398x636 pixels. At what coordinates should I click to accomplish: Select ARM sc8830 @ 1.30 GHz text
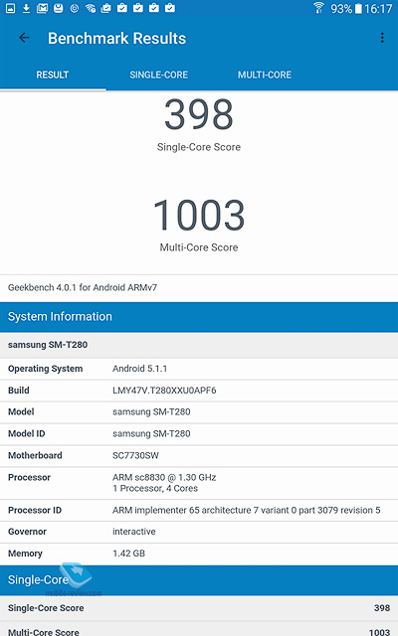point(164,477)
